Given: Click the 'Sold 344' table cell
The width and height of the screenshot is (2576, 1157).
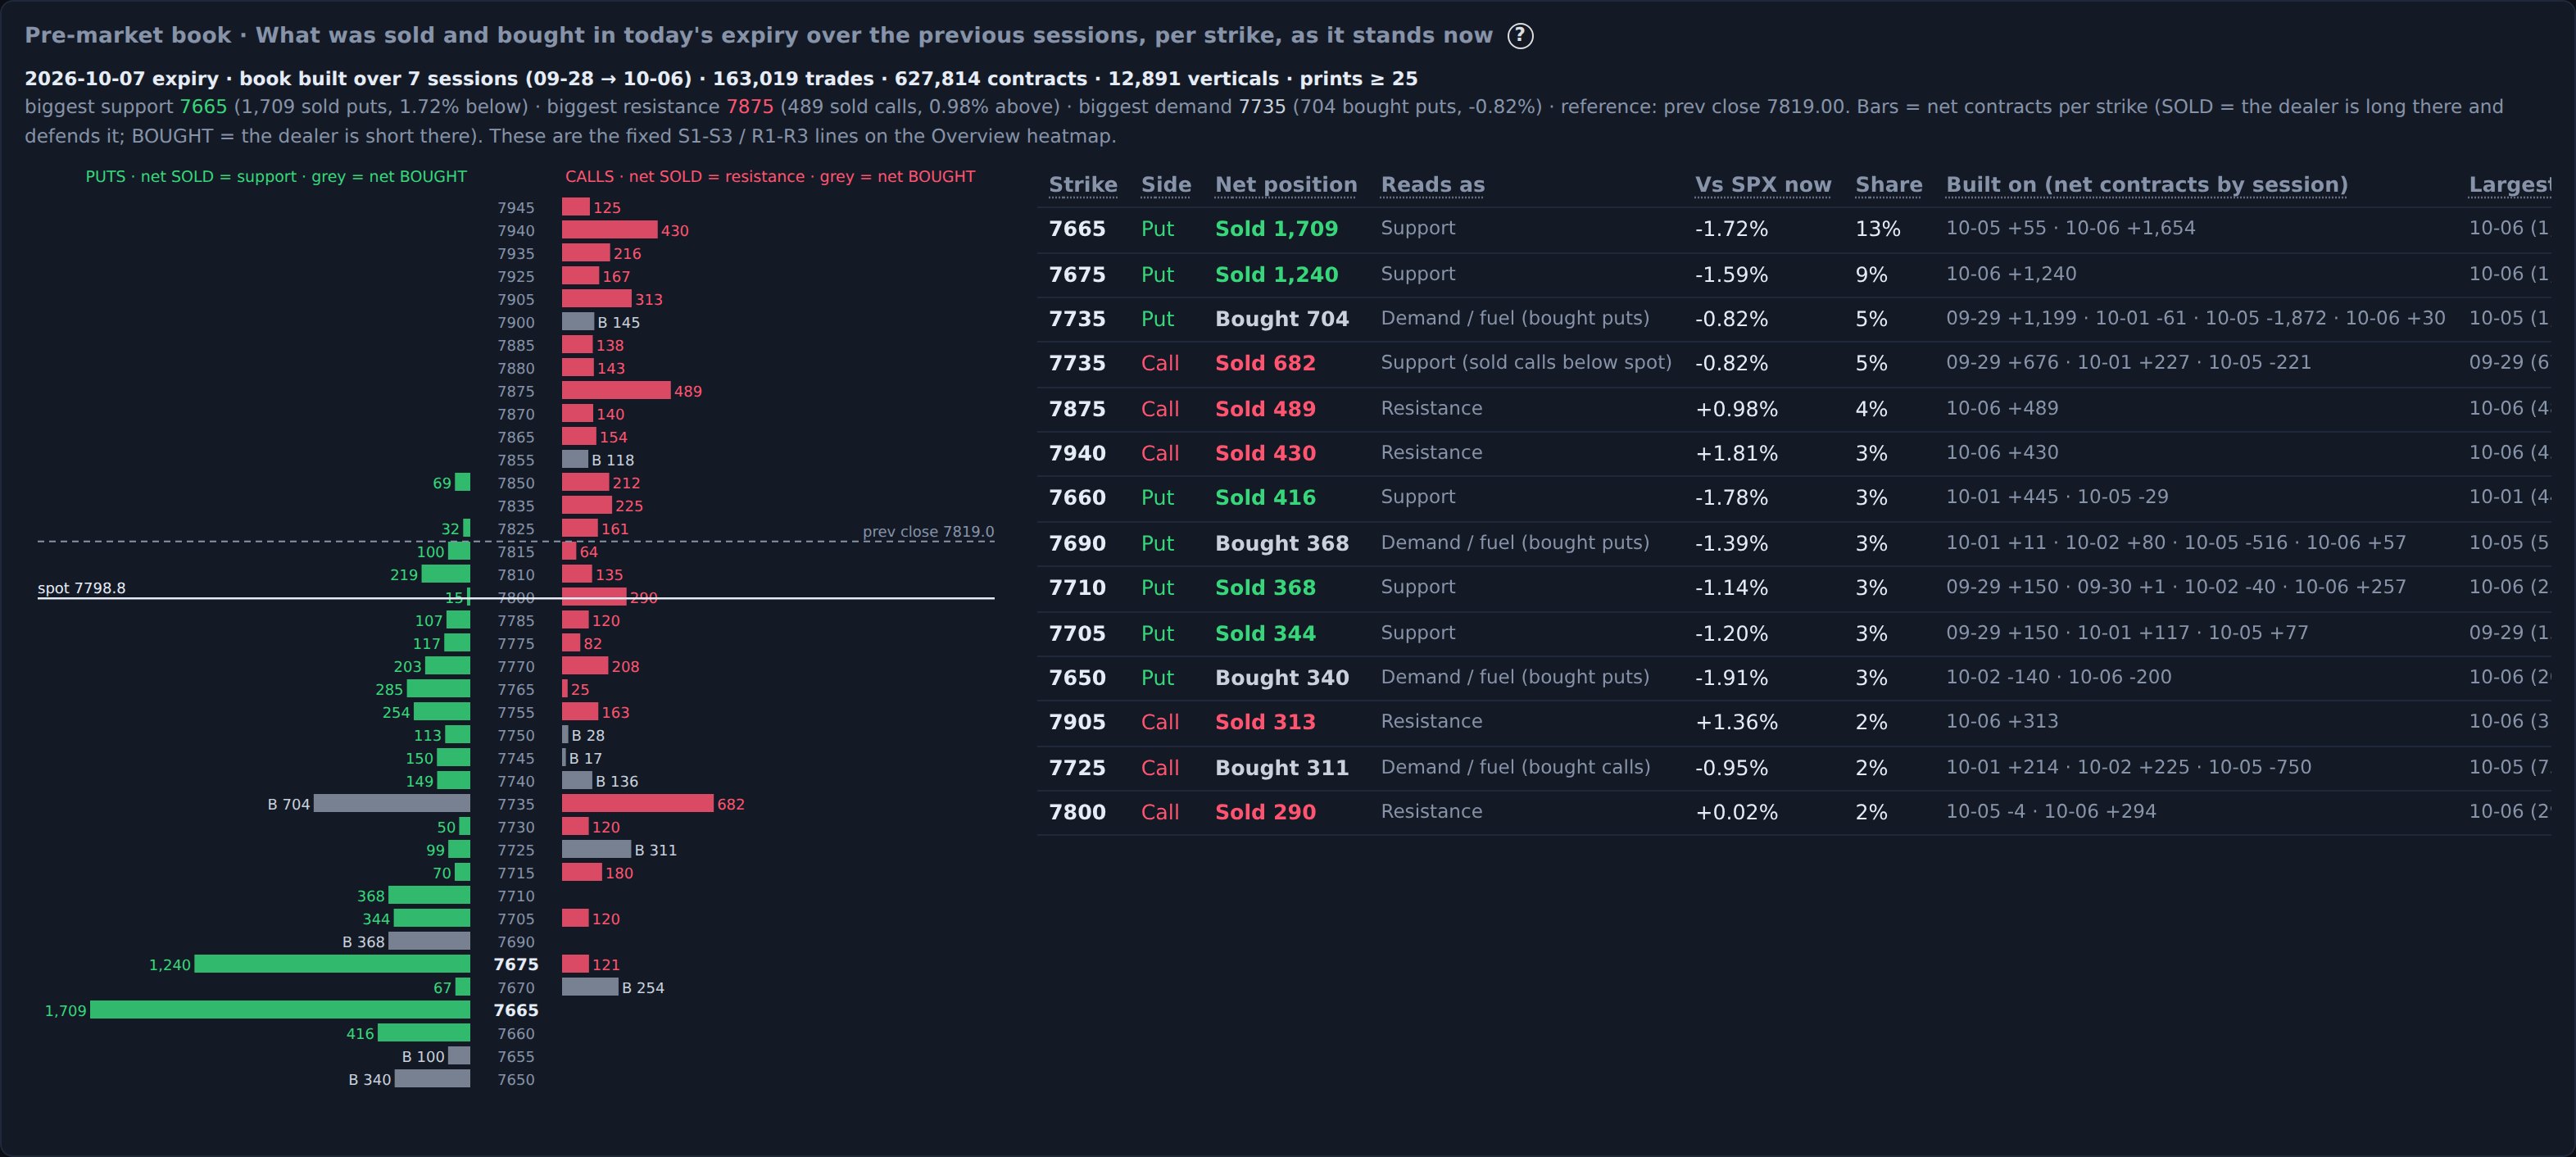Looking at the screenshot, I should pyautogui.click(x=1265, y=633).
